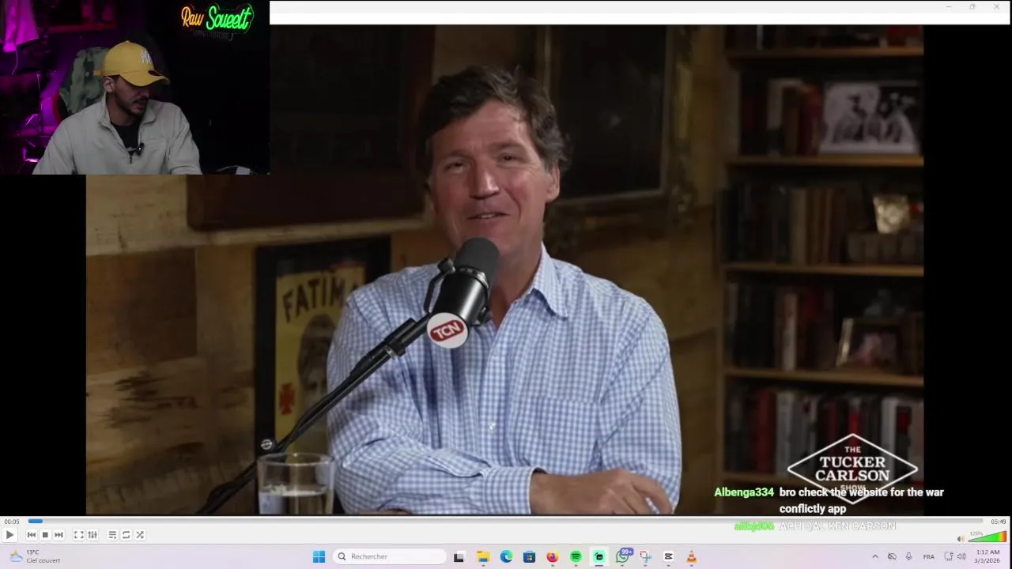Toggle VLC fullscreen mode

point(79,535)
